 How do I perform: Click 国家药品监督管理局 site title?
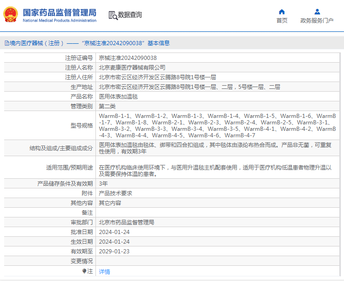(59, 13)
